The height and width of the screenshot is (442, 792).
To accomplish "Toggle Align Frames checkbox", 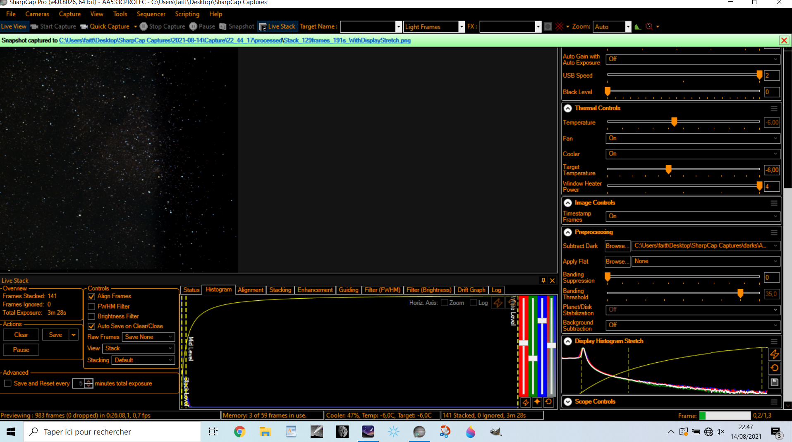I will pos(91,297).
